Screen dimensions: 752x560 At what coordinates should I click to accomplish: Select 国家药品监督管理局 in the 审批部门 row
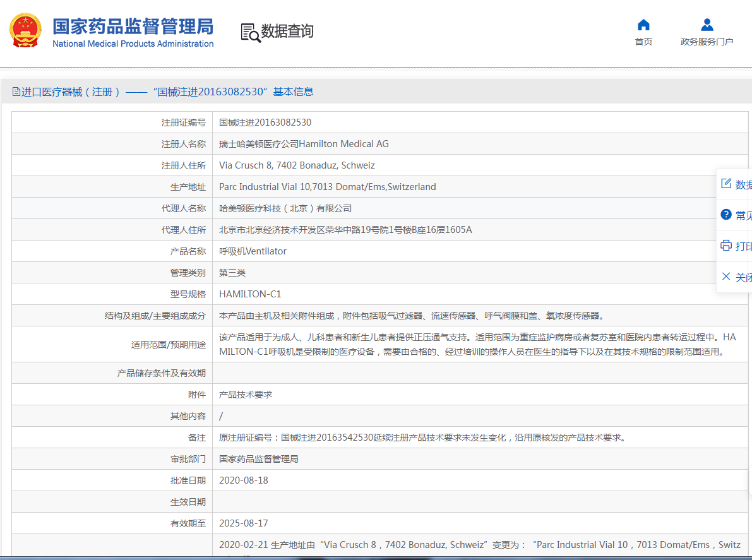click(x=259, y=460)
